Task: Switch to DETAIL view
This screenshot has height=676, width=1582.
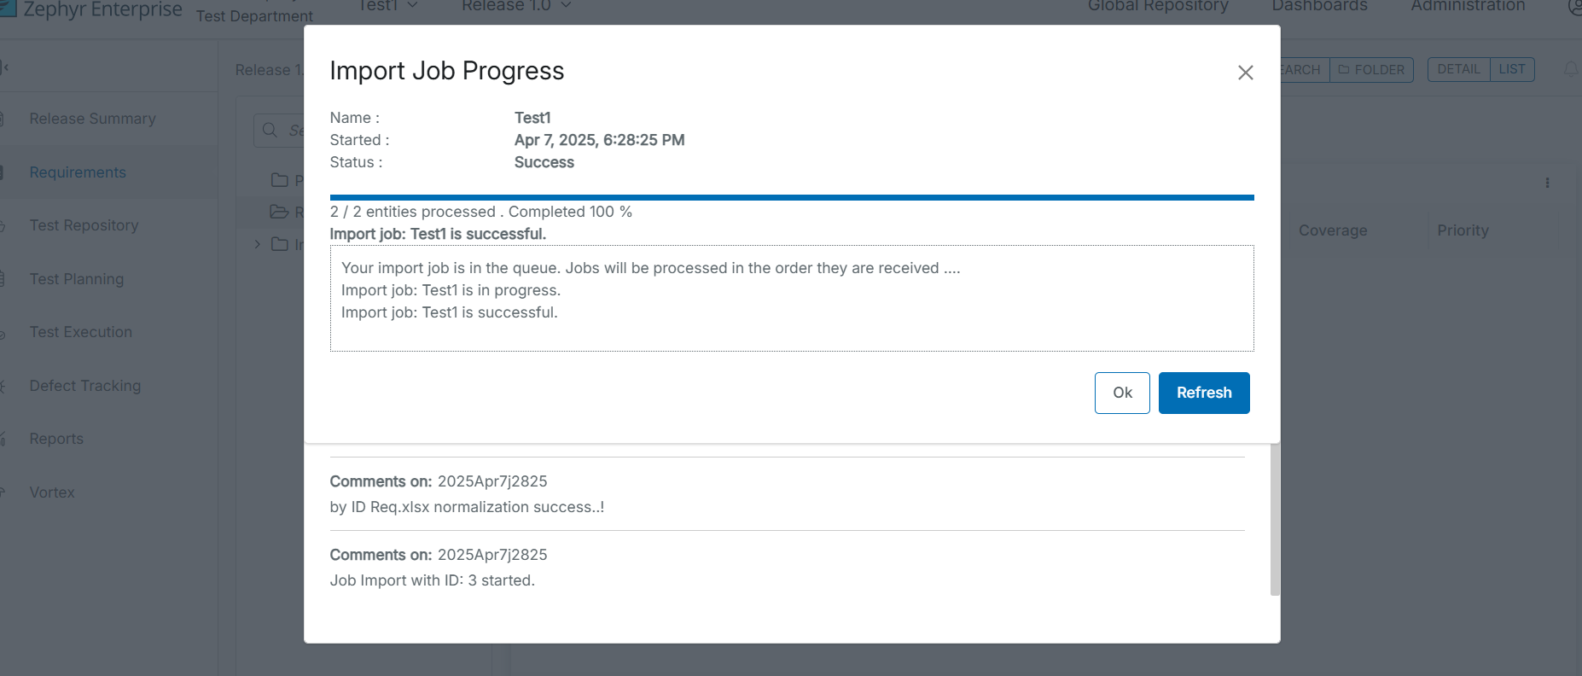Action: pyautogui.click(x=1458, y=69)
